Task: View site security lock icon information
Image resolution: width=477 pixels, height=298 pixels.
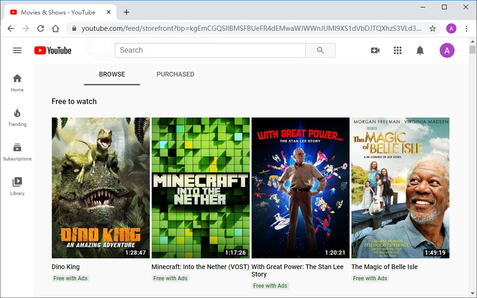Action: pyautogui.click(x=74, y=28)
